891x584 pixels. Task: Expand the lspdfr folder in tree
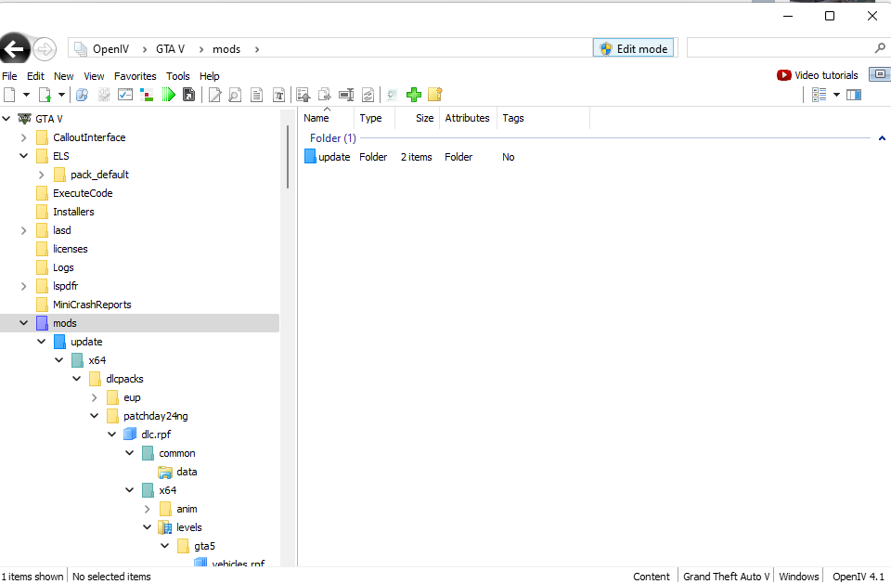24,286
